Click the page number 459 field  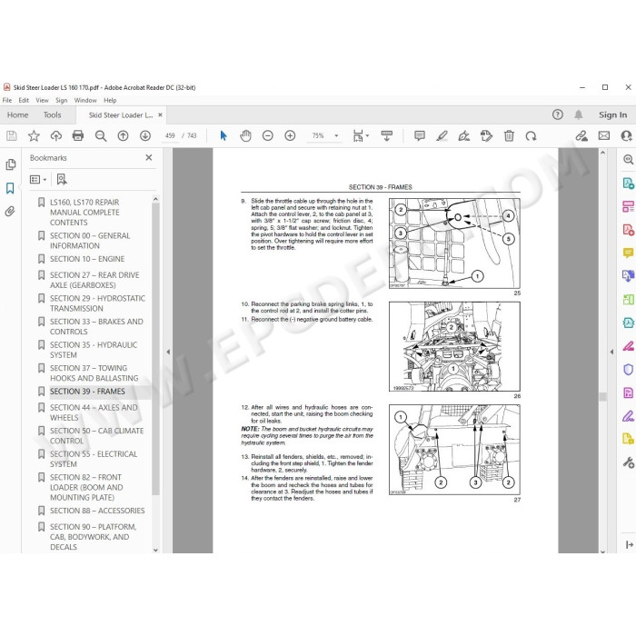170,135
